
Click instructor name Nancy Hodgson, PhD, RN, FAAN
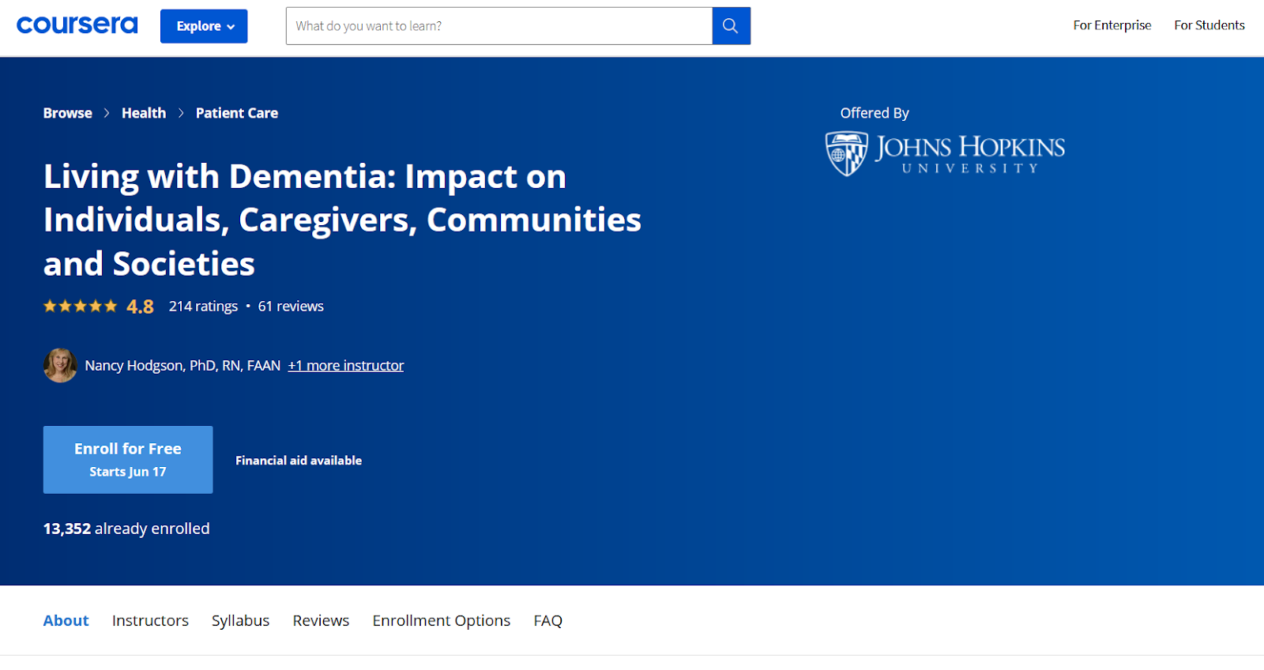pyautogui.click(x=182, y=366)
